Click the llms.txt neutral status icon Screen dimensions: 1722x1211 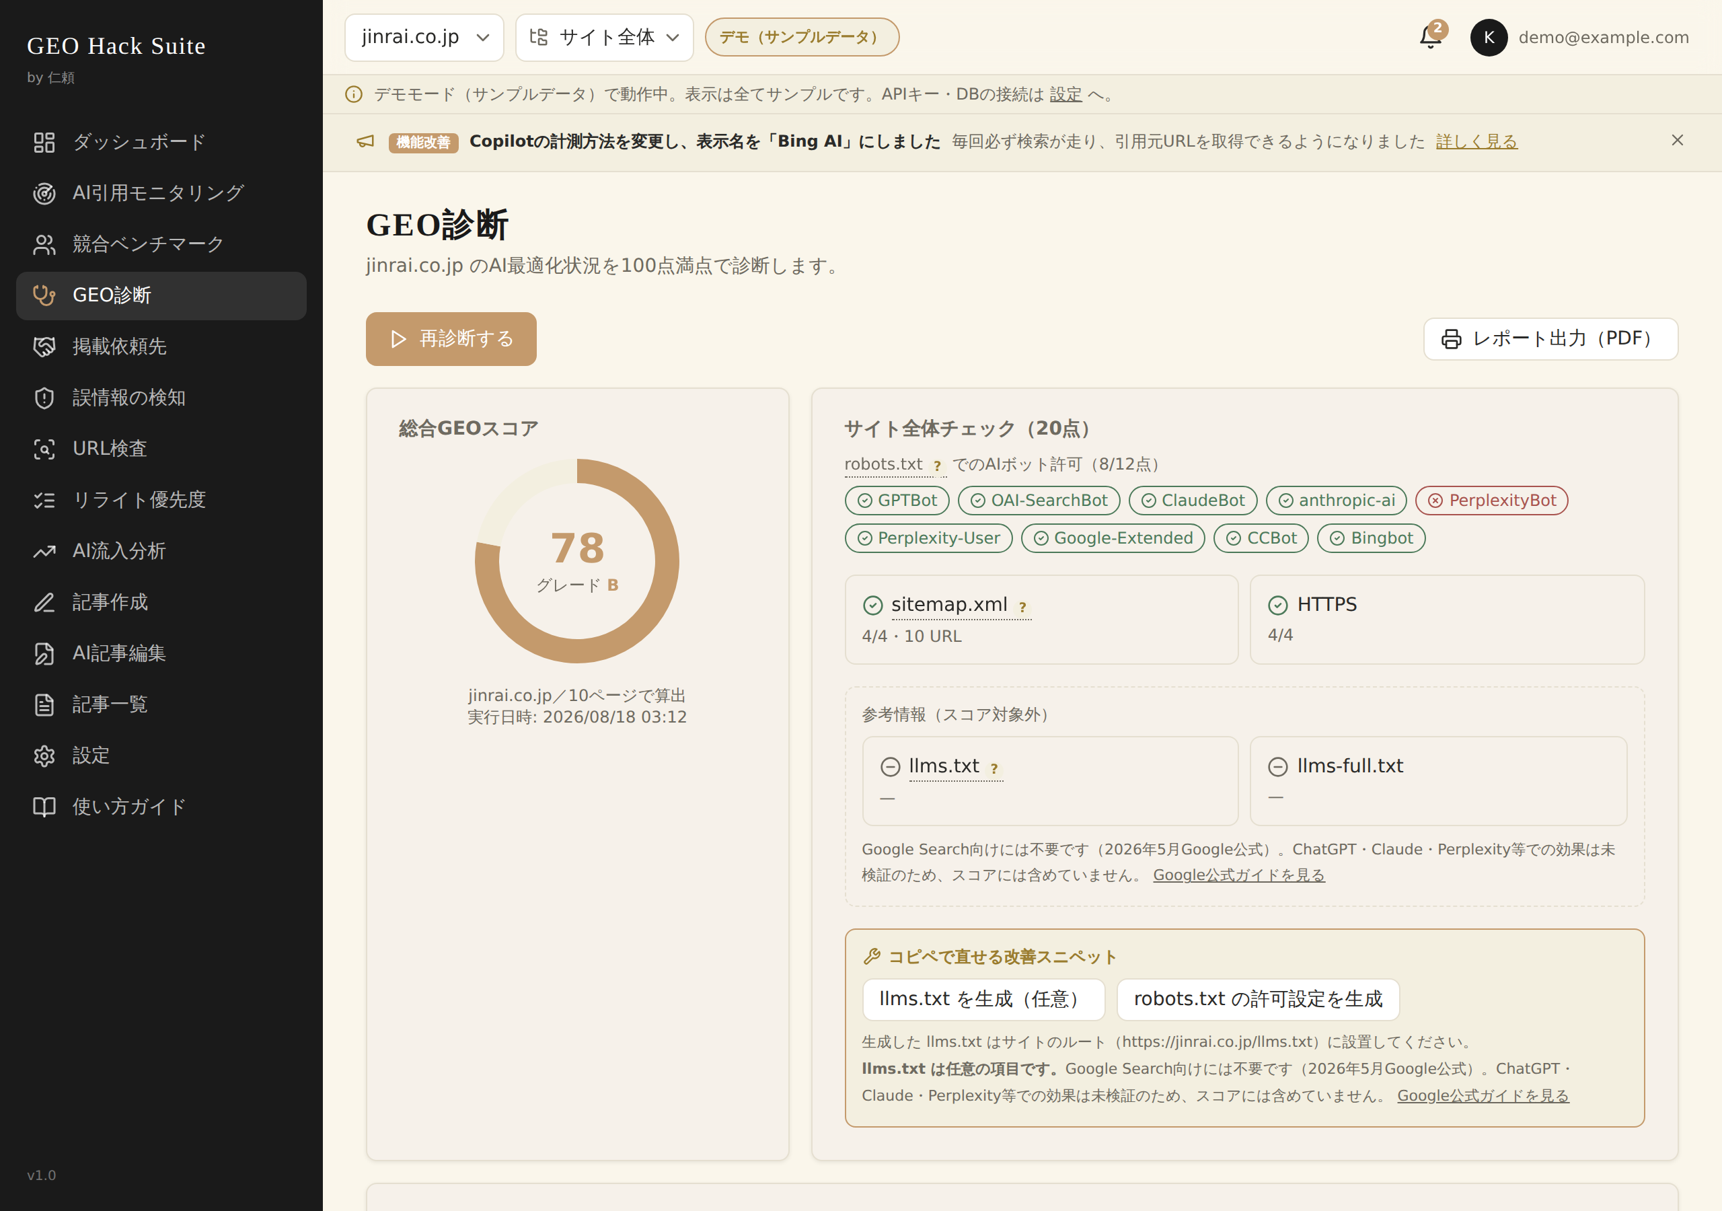tap(889, 766)
